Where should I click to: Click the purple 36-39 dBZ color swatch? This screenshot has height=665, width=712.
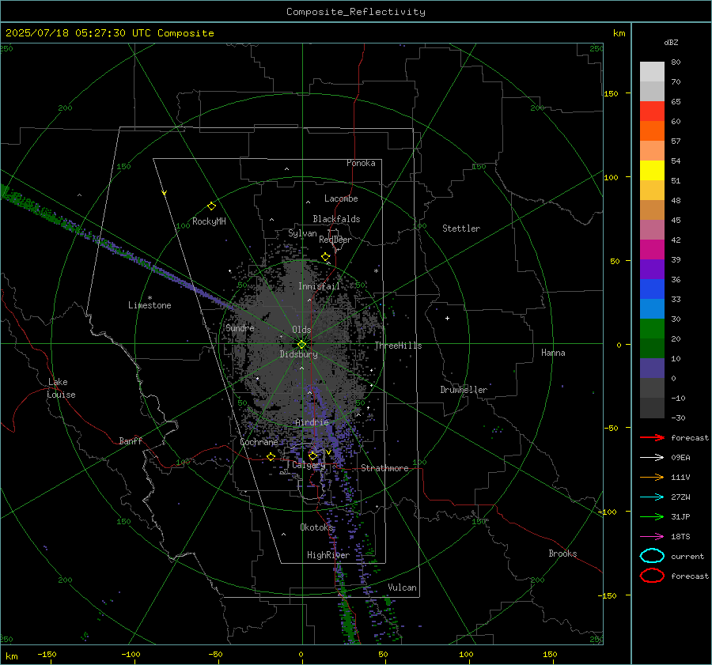652,270
